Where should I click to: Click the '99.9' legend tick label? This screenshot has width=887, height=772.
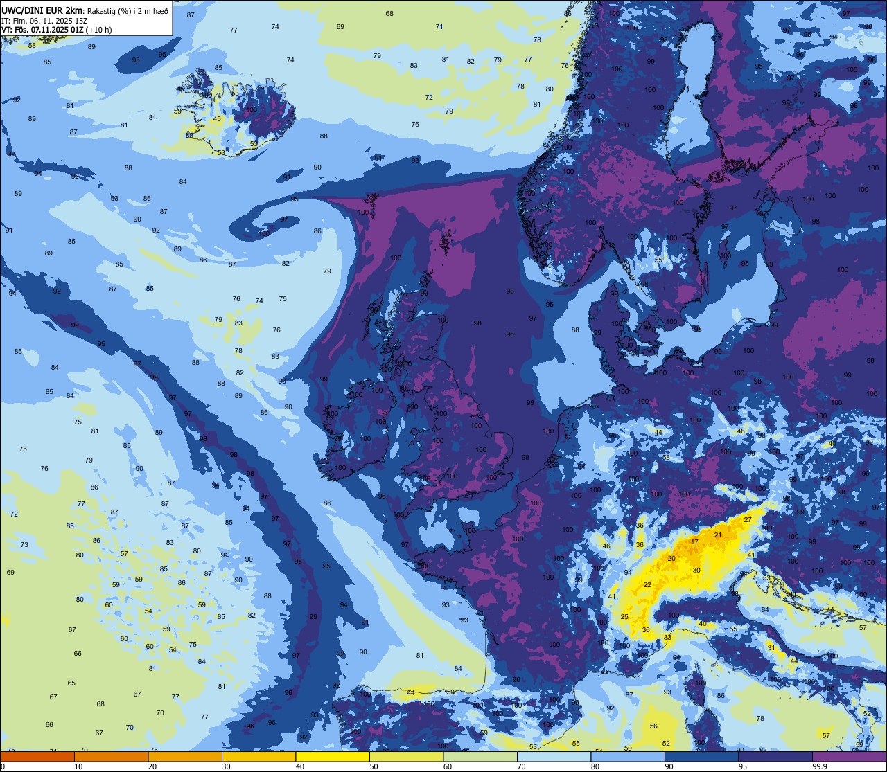(820, 766)
